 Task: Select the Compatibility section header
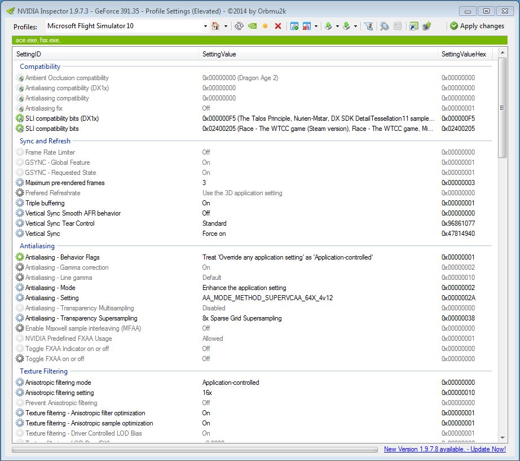(40, 67)
